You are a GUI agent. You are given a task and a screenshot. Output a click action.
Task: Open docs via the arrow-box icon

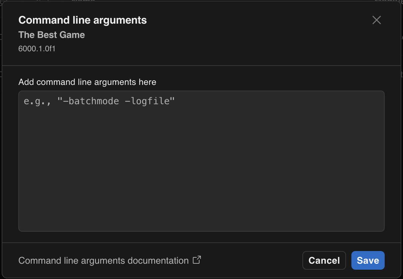point(197,260)
